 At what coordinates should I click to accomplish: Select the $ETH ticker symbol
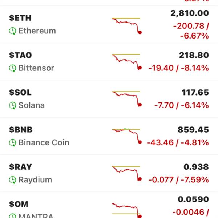pos(20,18)
